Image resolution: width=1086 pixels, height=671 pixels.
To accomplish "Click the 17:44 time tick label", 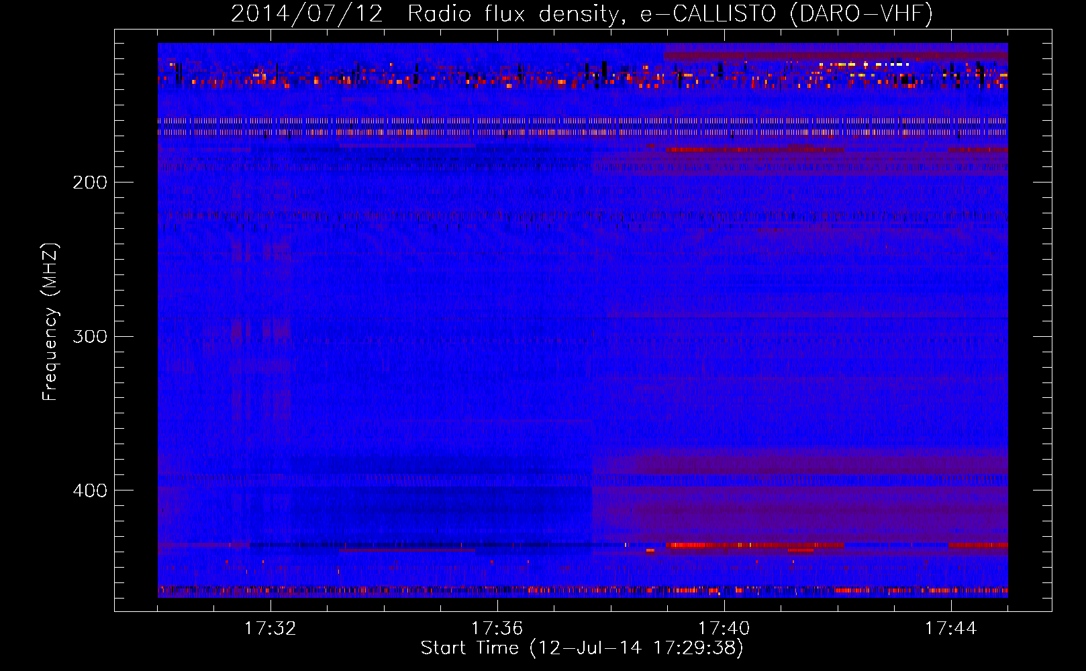I will (950, 629).
